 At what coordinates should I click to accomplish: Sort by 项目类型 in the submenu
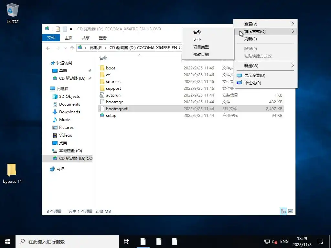[208, 47]
